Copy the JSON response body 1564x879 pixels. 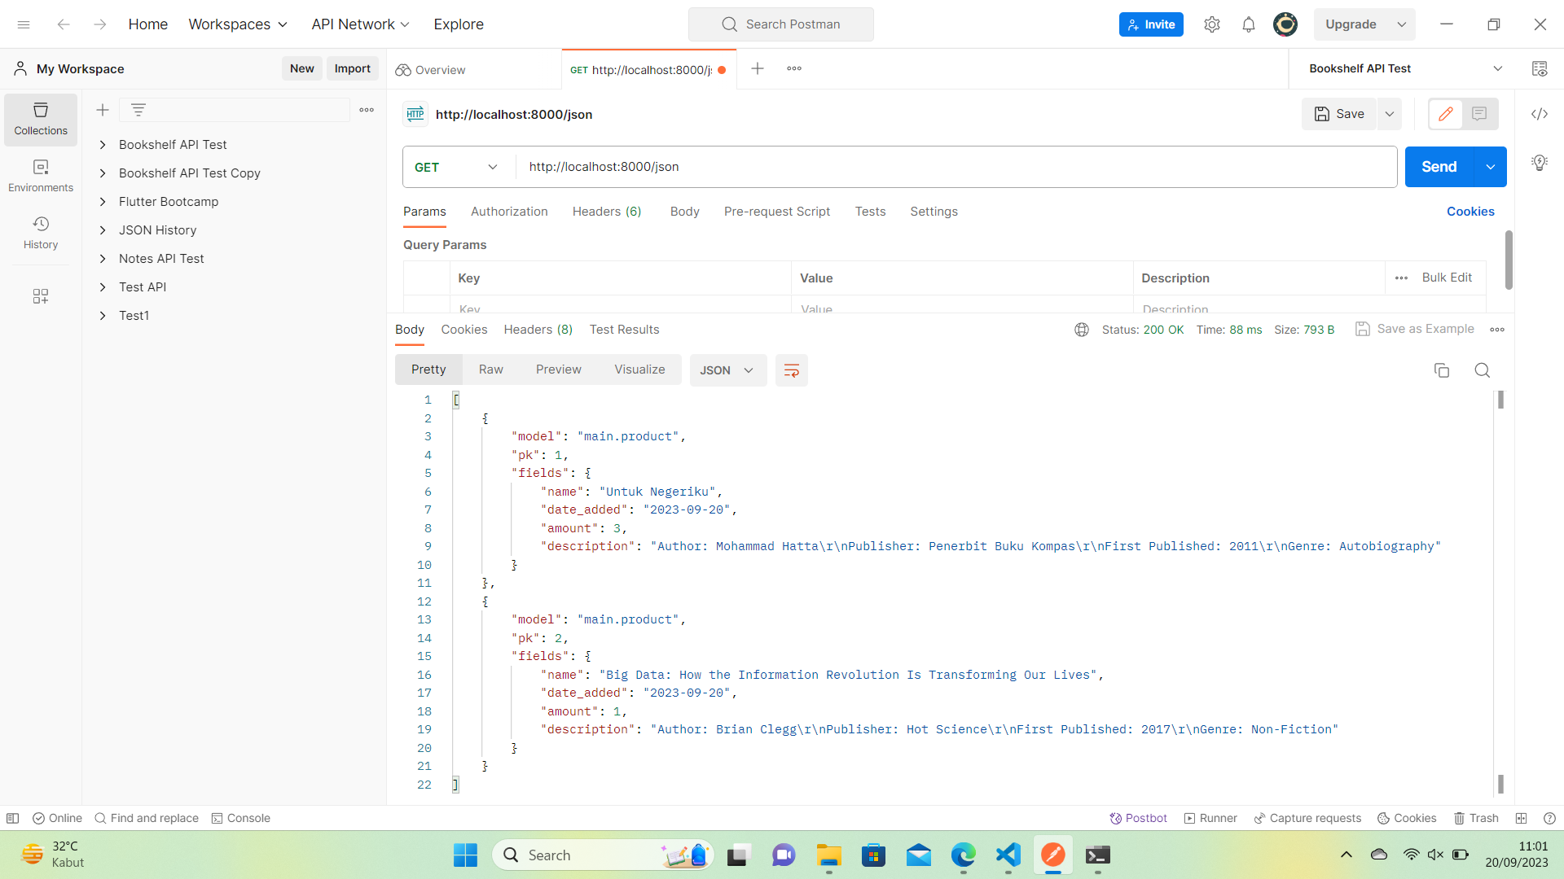pyautogui.click(x=1442, y=370)
